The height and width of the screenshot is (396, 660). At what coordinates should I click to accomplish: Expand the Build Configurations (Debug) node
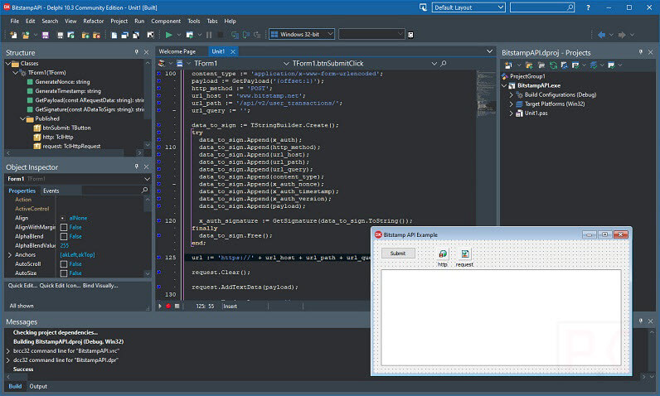pos(512,94)
